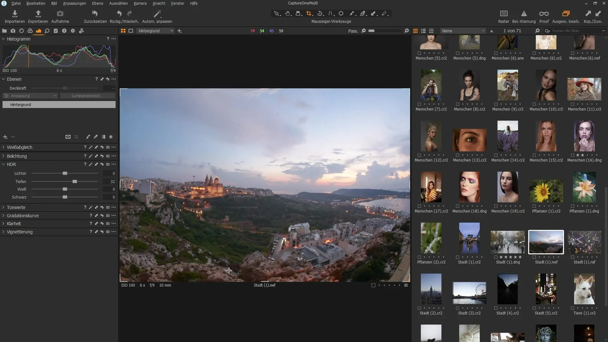Adjust the browser thumbnail zoom slider
This screenshot has height=342, width=608.
pyautogui.click(x=371, y=31)
